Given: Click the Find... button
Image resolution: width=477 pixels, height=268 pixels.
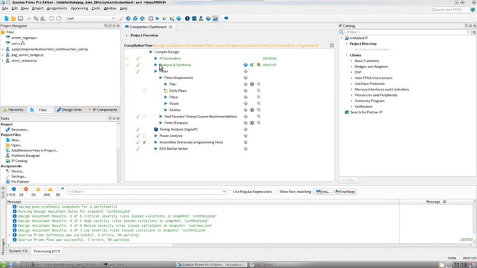Looking at the screenshot, I should click(x=323, y=192).
